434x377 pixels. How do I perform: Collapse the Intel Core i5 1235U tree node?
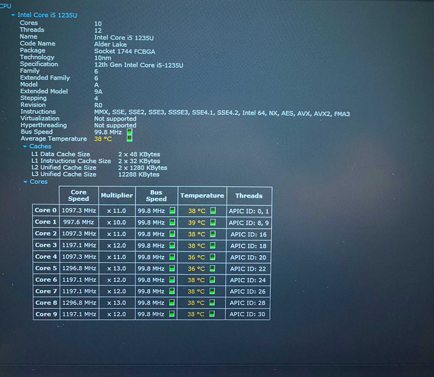[13, 15]
